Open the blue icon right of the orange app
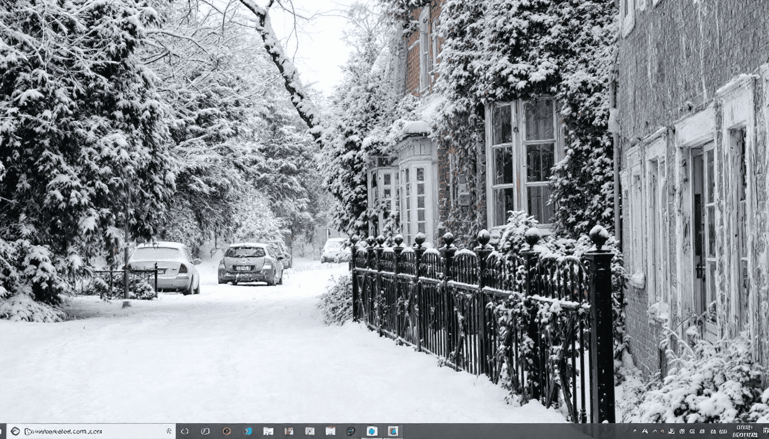769x439 pixels. click(x=248, y=431)
